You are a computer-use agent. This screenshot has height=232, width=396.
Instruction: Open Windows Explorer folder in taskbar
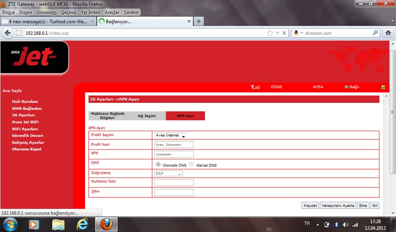[x=58, y=224]
